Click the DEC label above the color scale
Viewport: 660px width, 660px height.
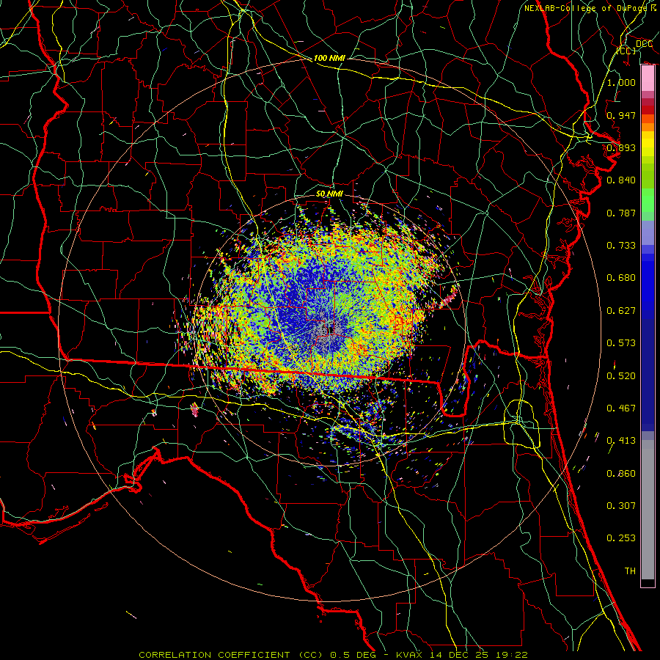(644, 43)
